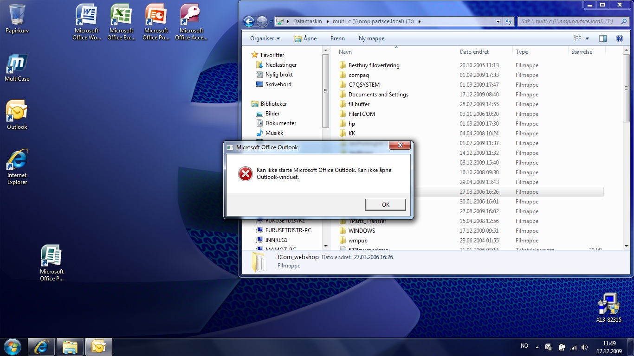Open the Windows Start menu orb

(x=13, y=346)
